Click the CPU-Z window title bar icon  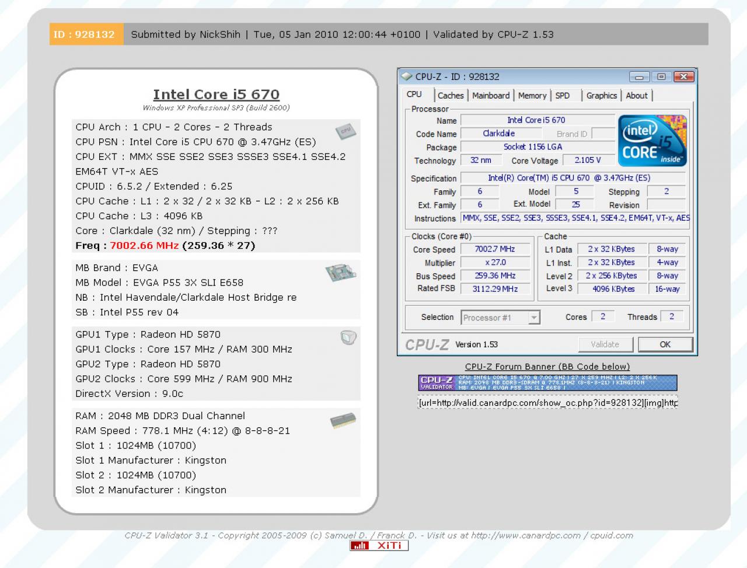pos(406,76)
